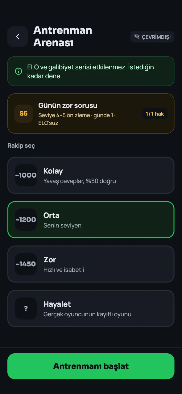Screen dimensions: 182x394
Task: Tap the 1/1 hak counter pill
Action: click(155, 114)
